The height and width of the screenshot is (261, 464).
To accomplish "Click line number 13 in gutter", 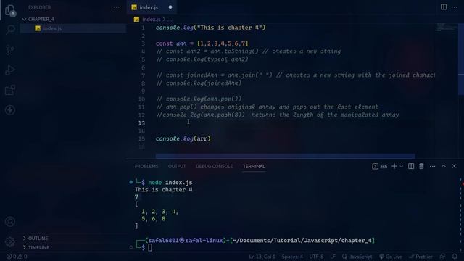I will click(141, 123).
